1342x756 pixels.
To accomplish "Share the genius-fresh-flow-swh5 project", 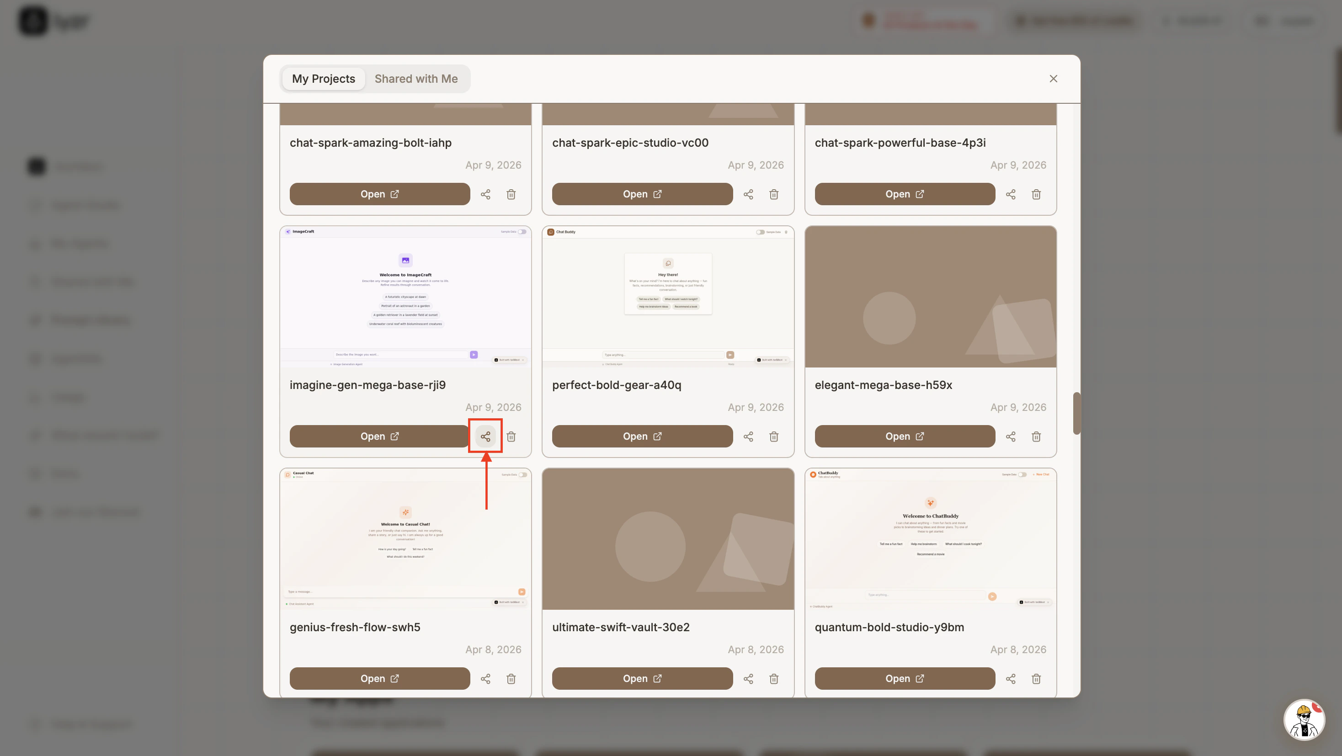I will pyautogui.click(x=485, y=678).
